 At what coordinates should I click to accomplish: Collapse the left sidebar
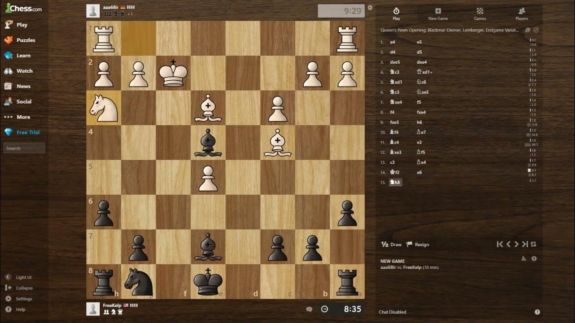click(x=19, y=288)
